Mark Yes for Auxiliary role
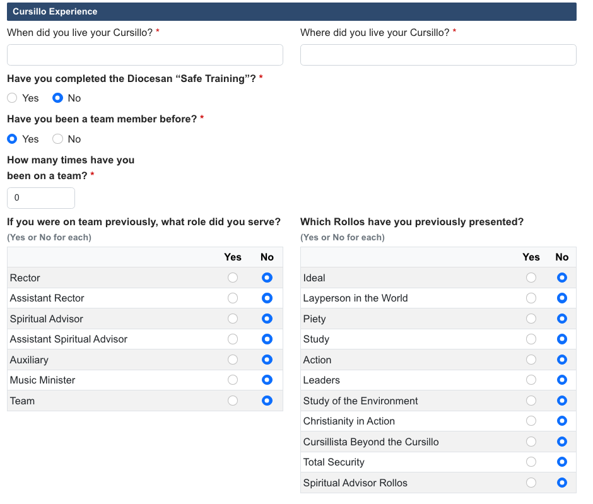The width and height of the screenshot is (593, 504). (233, 359)
